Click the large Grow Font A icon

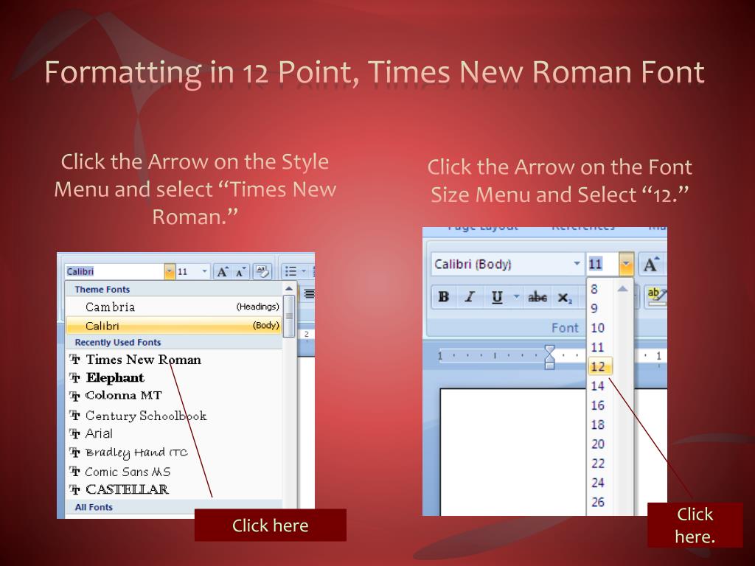pyautogui.click(x=651, y=265)
